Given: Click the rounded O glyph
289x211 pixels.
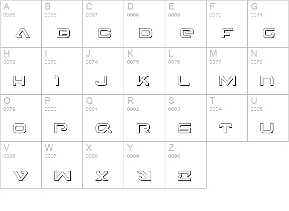Looking at the screenshot, I should click(20, 128).
